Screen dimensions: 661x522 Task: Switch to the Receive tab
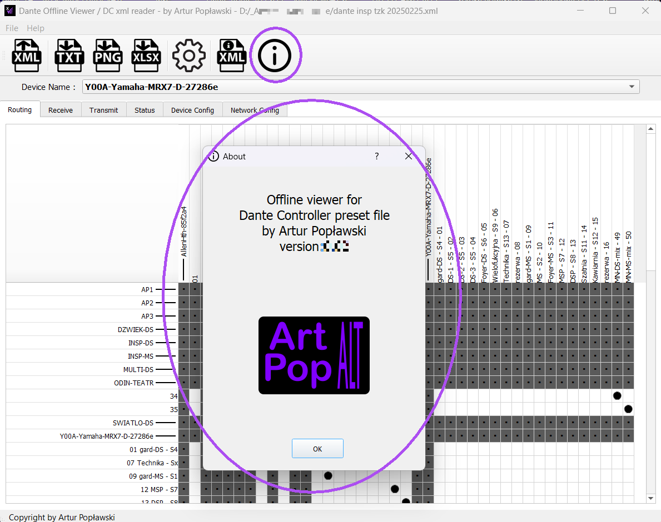point(60,110)
